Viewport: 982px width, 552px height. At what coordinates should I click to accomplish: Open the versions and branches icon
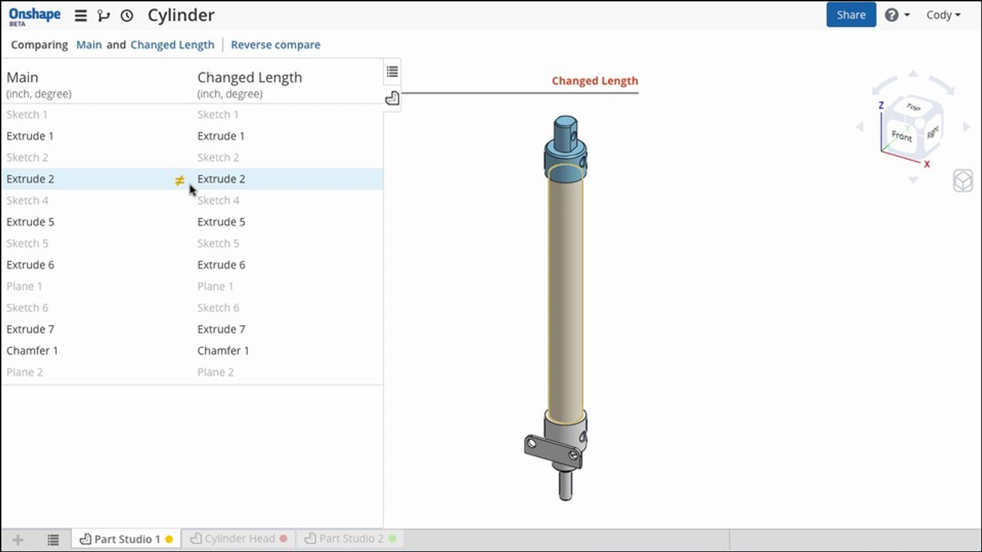tap(104, 15)
